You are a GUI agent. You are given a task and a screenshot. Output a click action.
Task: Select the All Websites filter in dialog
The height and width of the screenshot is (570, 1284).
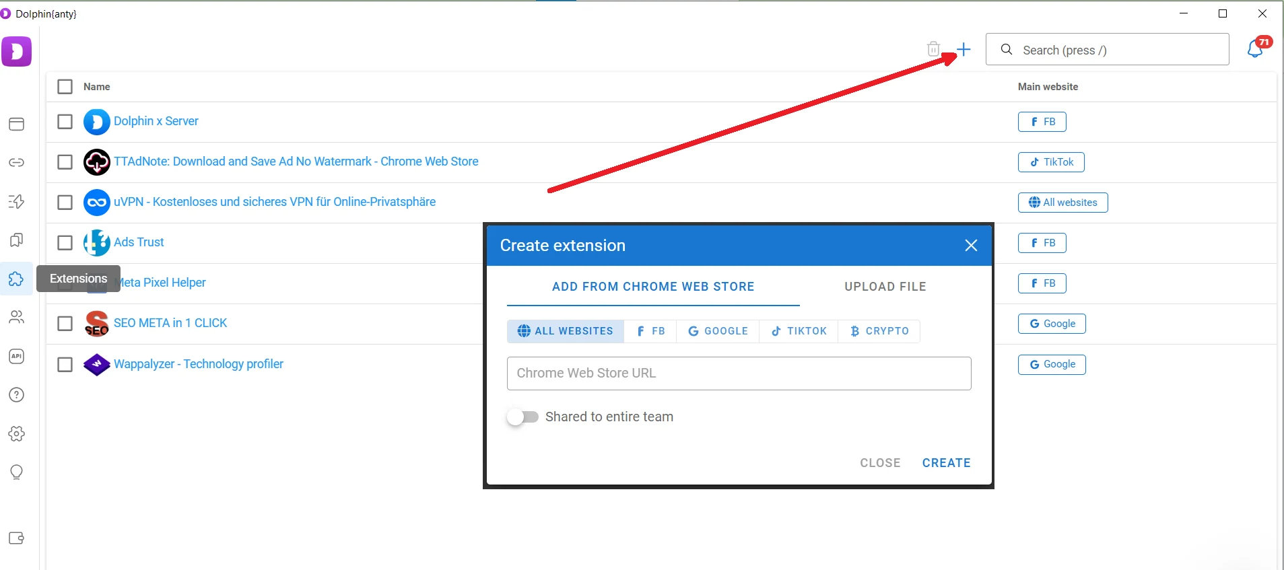566,331
